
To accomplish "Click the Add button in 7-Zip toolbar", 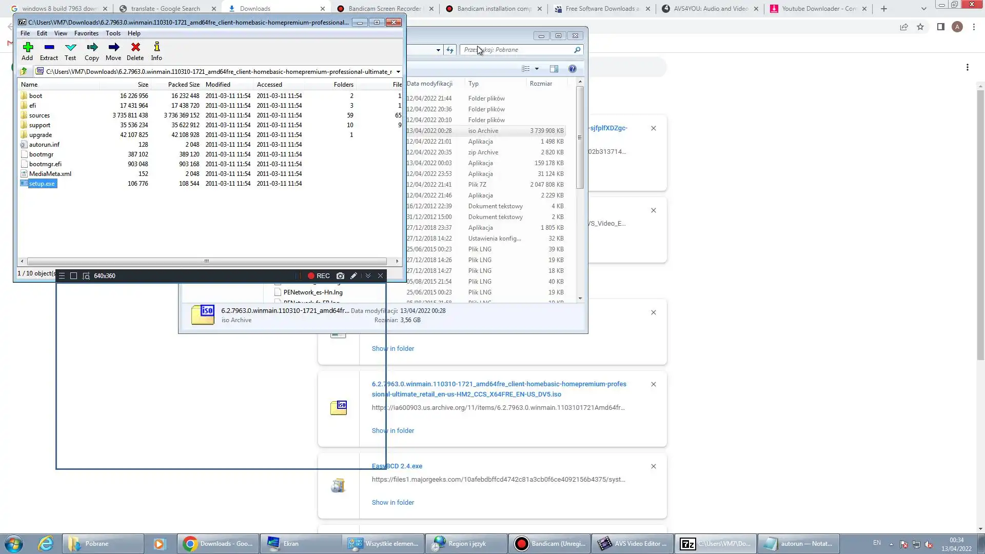I will (x=28, y=51).
